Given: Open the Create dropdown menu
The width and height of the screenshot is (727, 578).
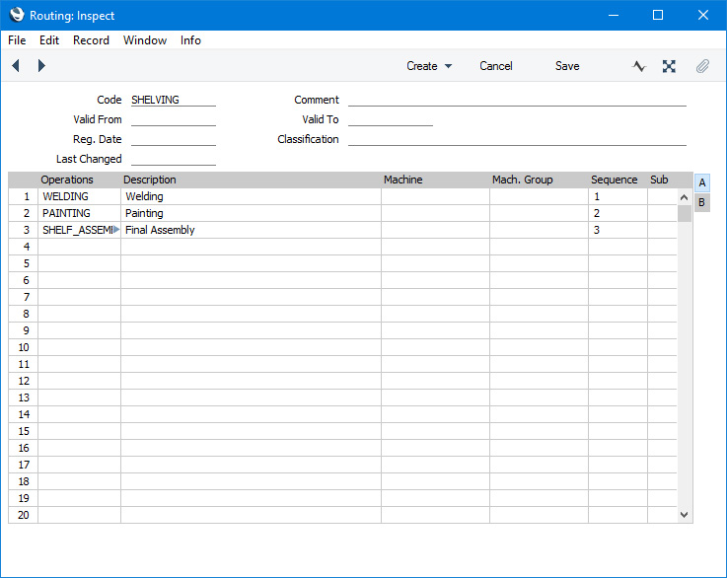Looking at the screenshot, I should coord(429,66).
